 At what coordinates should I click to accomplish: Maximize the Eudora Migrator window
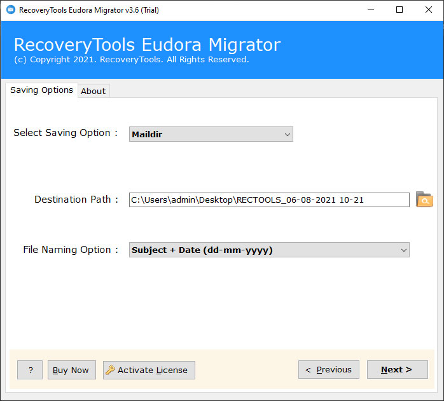pyautogui.click(x=399, y=10)
